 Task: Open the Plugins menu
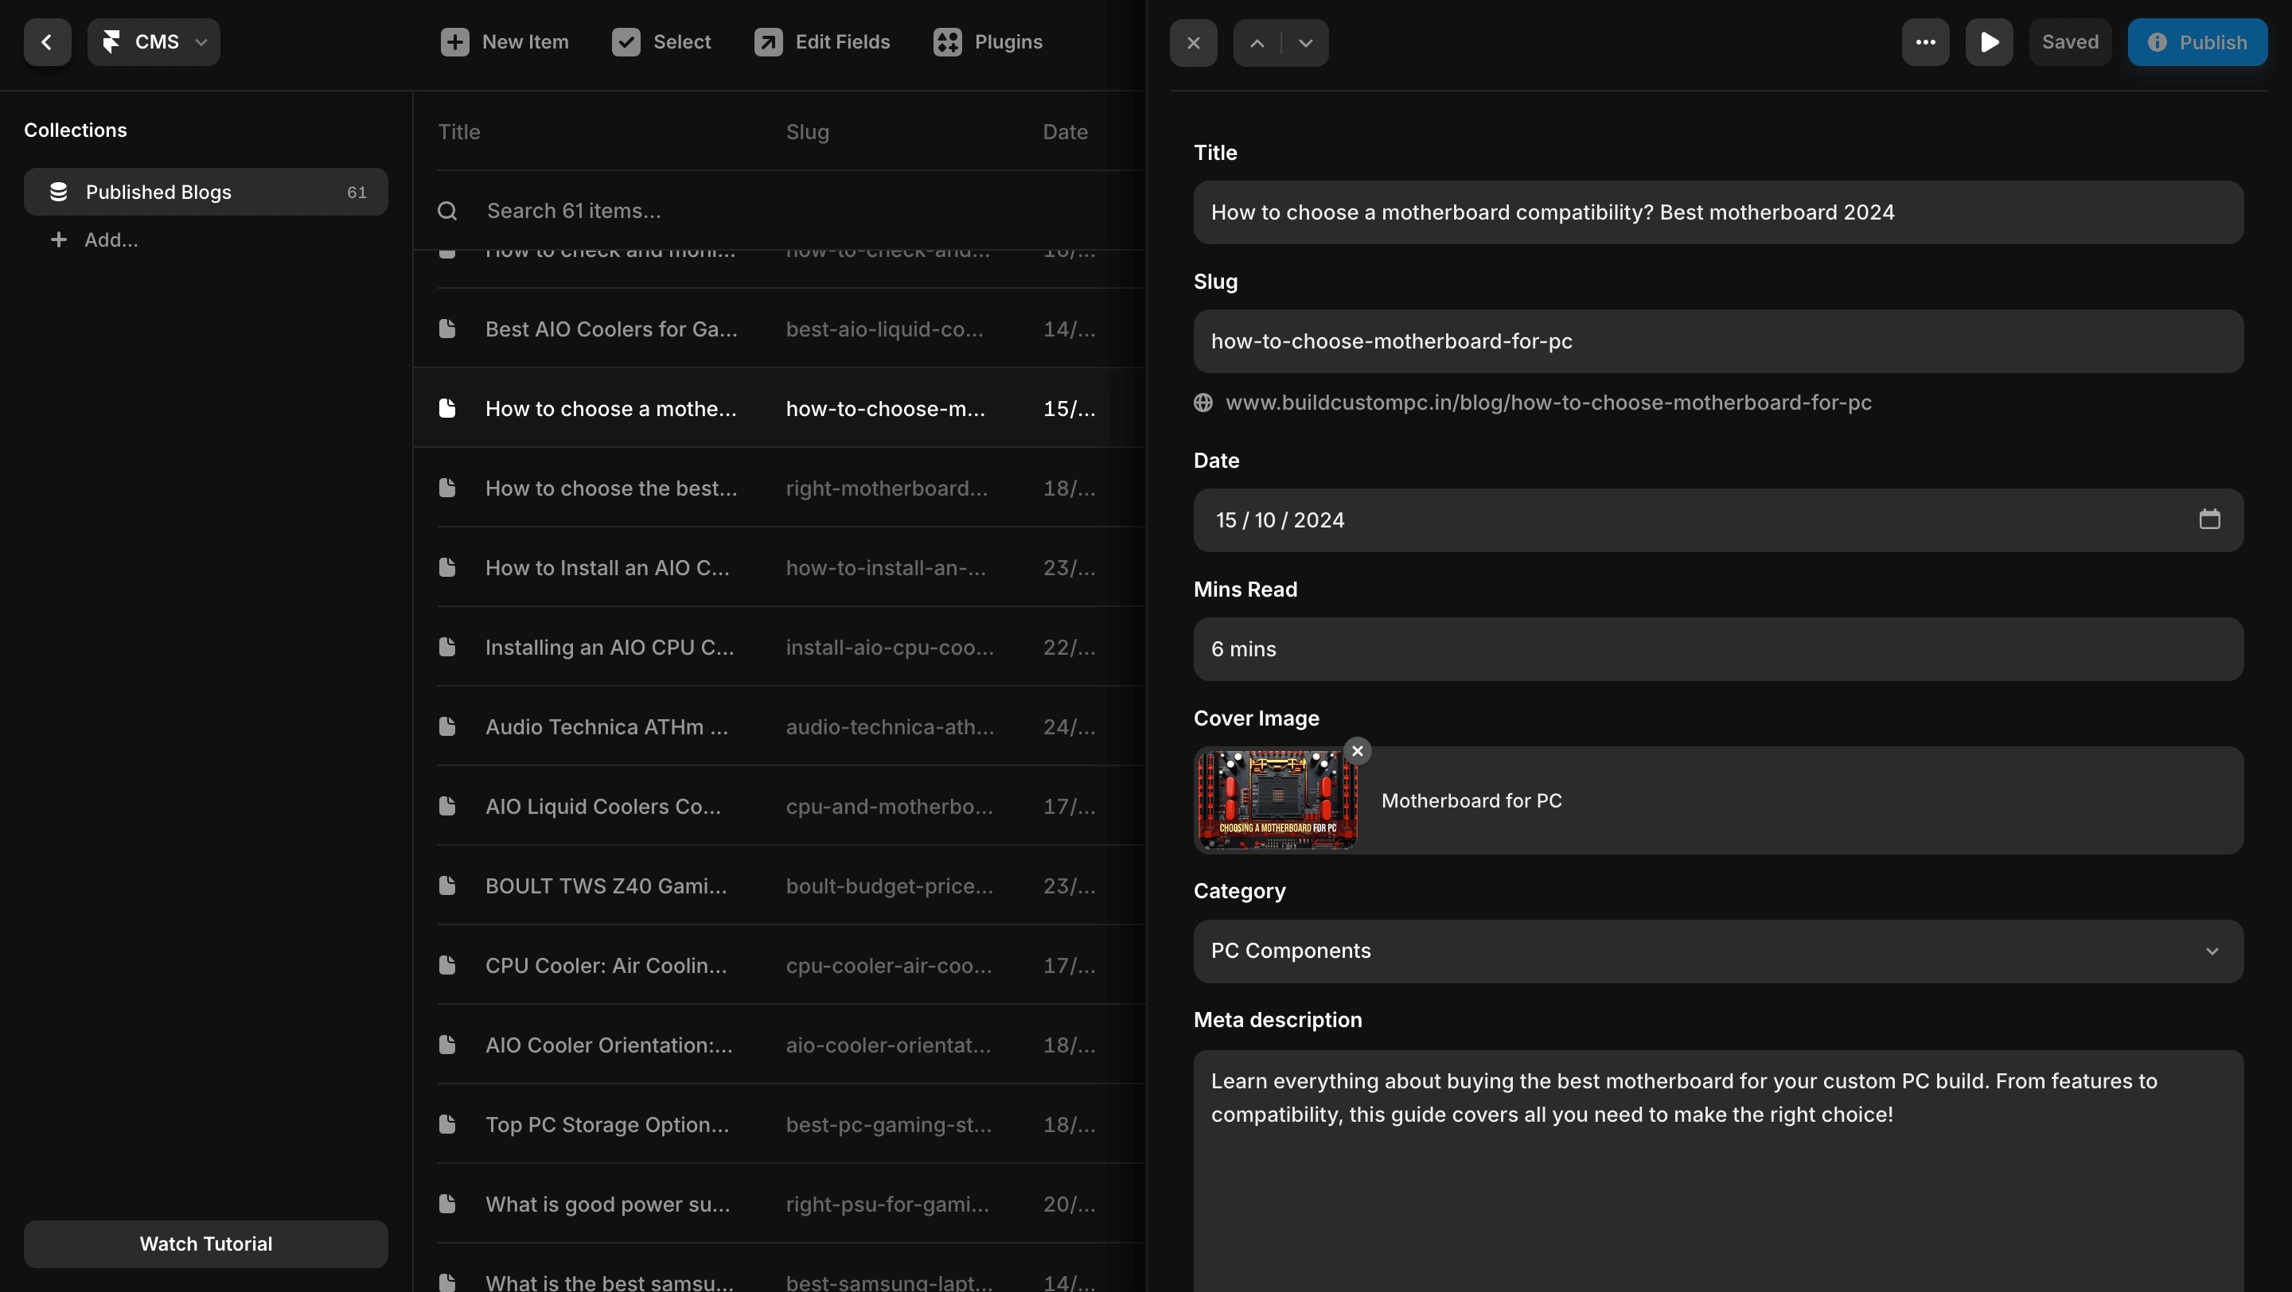click(988, 42)
